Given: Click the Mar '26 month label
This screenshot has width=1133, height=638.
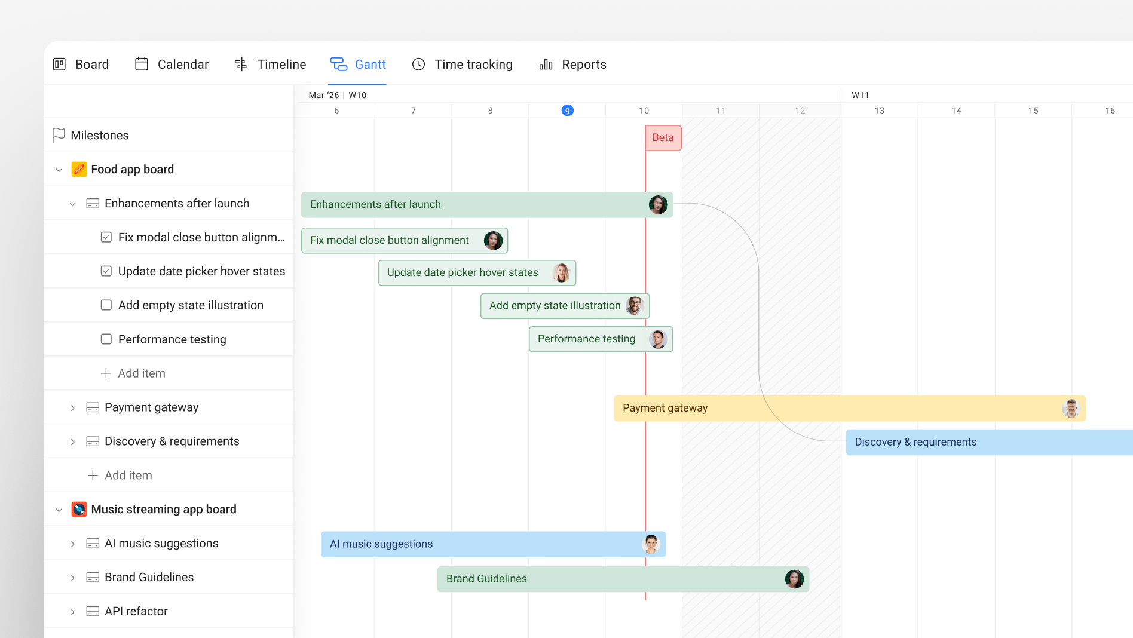Looking at the screenshot, I should [x=324, y=95].
